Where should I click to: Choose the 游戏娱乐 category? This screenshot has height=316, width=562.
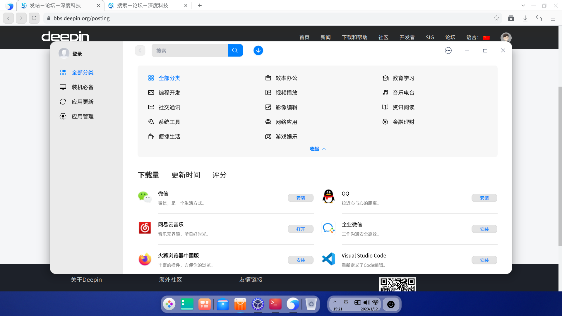286,137
